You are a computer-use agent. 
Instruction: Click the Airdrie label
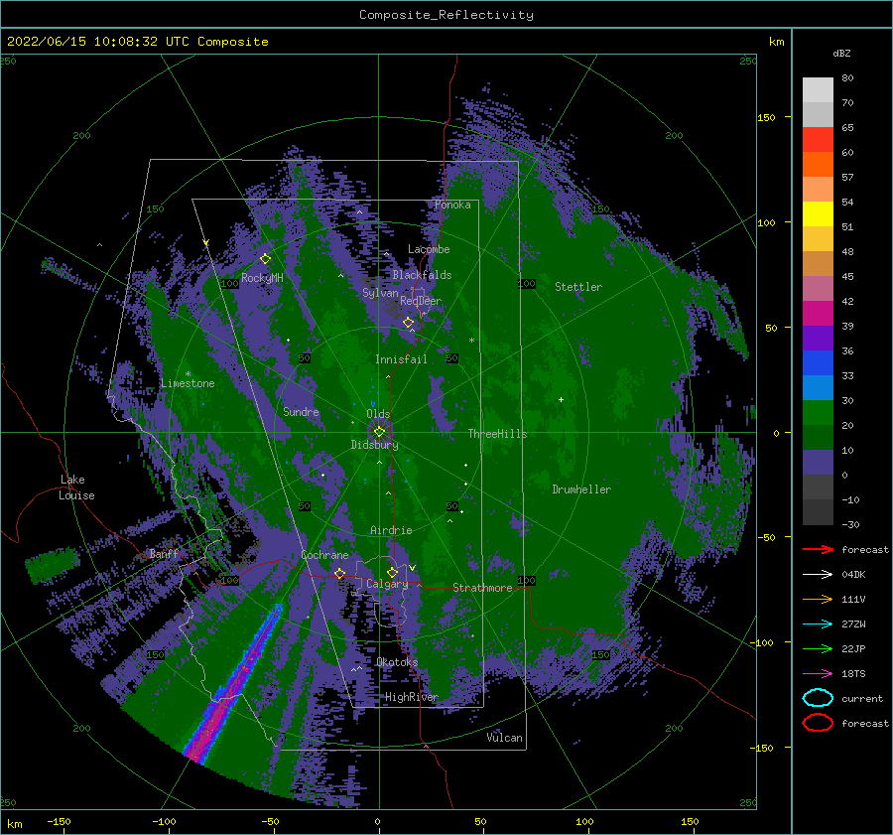pyautogui.click(x=391, y=530)
